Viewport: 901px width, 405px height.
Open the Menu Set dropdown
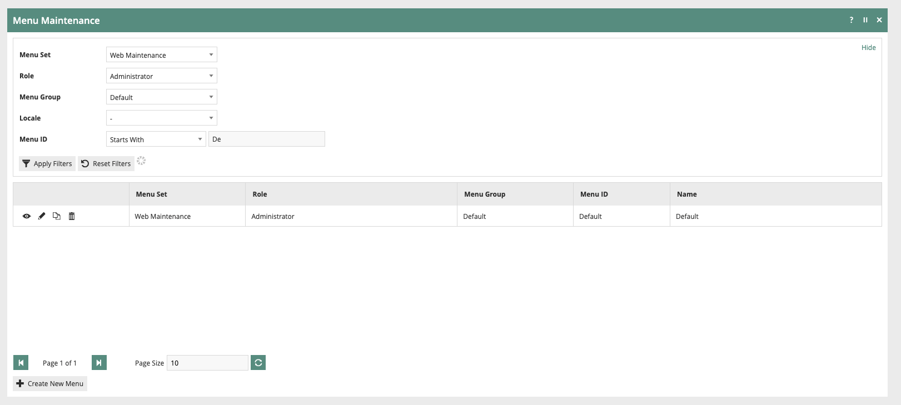tap(161, 55)
